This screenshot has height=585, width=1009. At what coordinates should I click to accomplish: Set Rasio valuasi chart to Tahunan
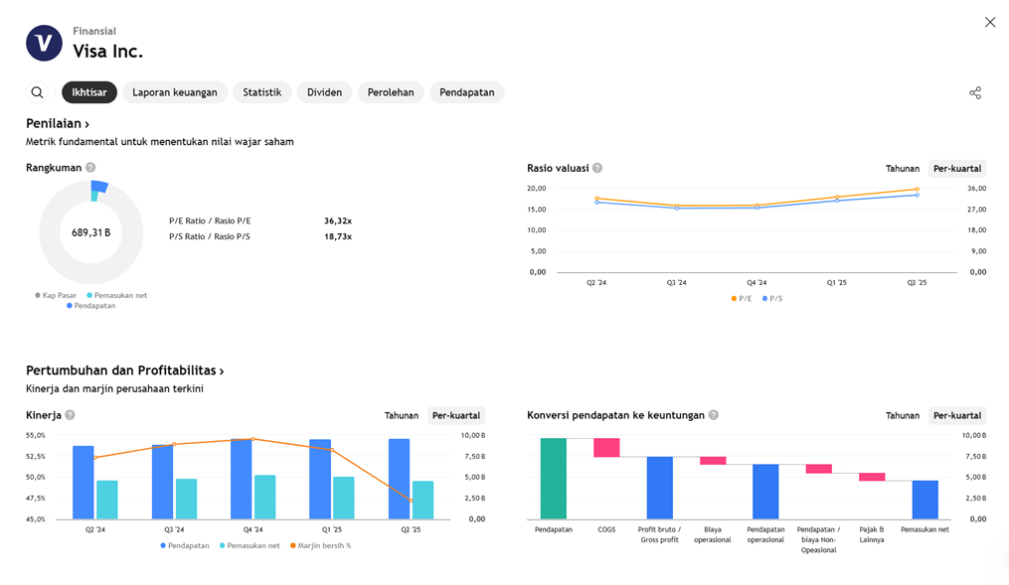[x=903, y=169]
